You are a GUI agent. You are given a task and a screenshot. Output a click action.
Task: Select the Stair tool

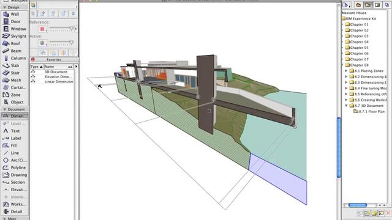click(15, 73)
